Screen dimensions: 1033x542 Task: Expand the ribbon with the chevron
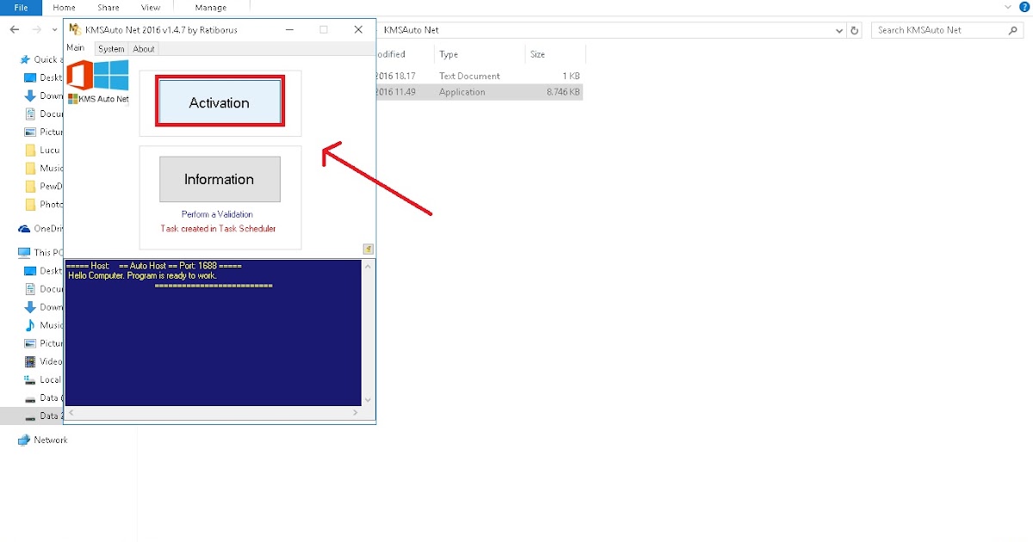click(x=1009, y=7)
